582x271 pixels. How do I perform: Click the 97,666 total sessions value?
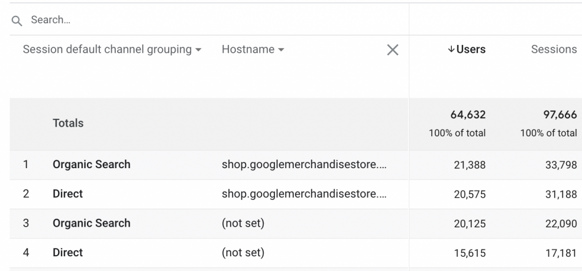pyautogui.click(x=560, y=115)
